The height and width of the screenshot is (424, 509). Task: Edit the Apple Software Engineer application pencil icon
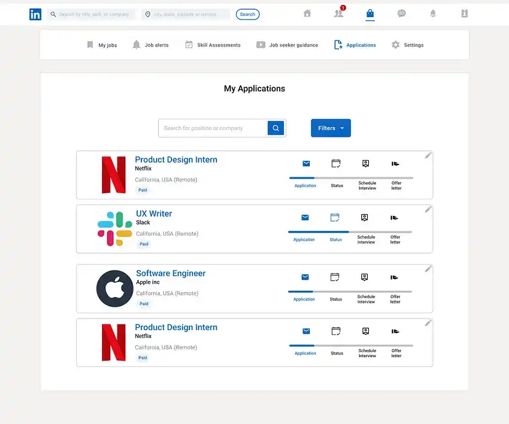[x=428, y=269]
